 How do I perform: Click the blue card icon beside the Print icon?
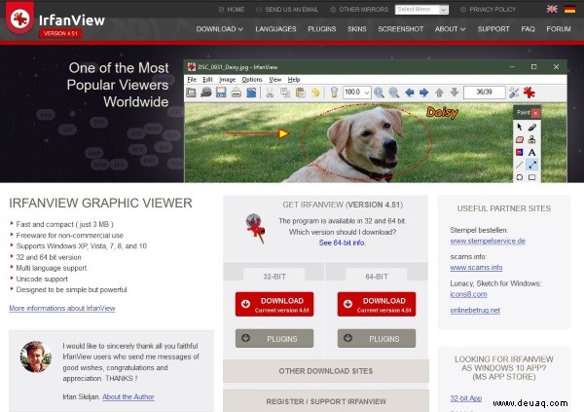[x=251, y=93]
